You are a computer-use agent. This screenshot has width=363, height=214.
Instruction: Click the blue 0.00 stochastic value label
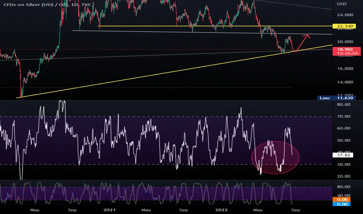pyautogui.click(x=342, y=204)
